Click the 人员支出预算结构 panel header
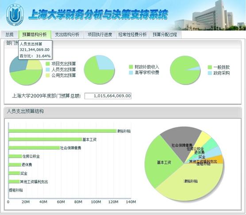Image resolution: width=246 pixels, height=215 pixels. (x=123, y=111)
